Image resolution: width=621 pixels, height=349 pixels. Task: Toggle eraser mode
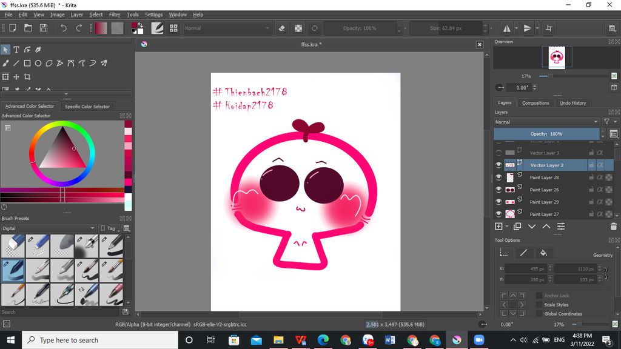(x=281, y=28)
